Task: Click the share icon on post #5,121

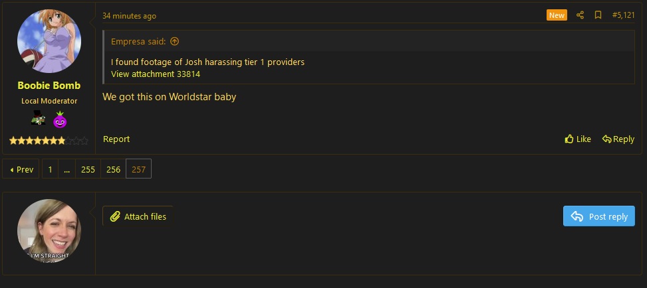Action: 580,15
